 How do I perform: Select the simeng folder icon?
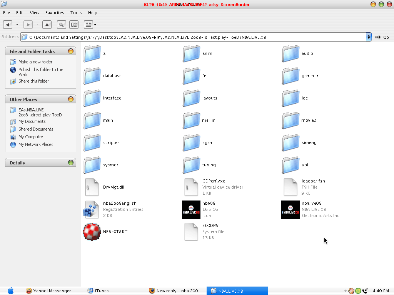point(291,143)
